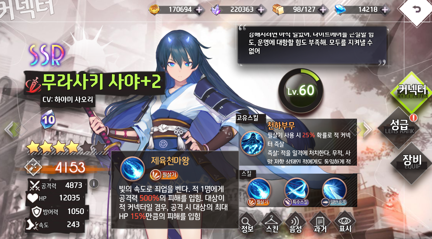
Task: Open the 장비 equip menu
Action: click(411, 162)
